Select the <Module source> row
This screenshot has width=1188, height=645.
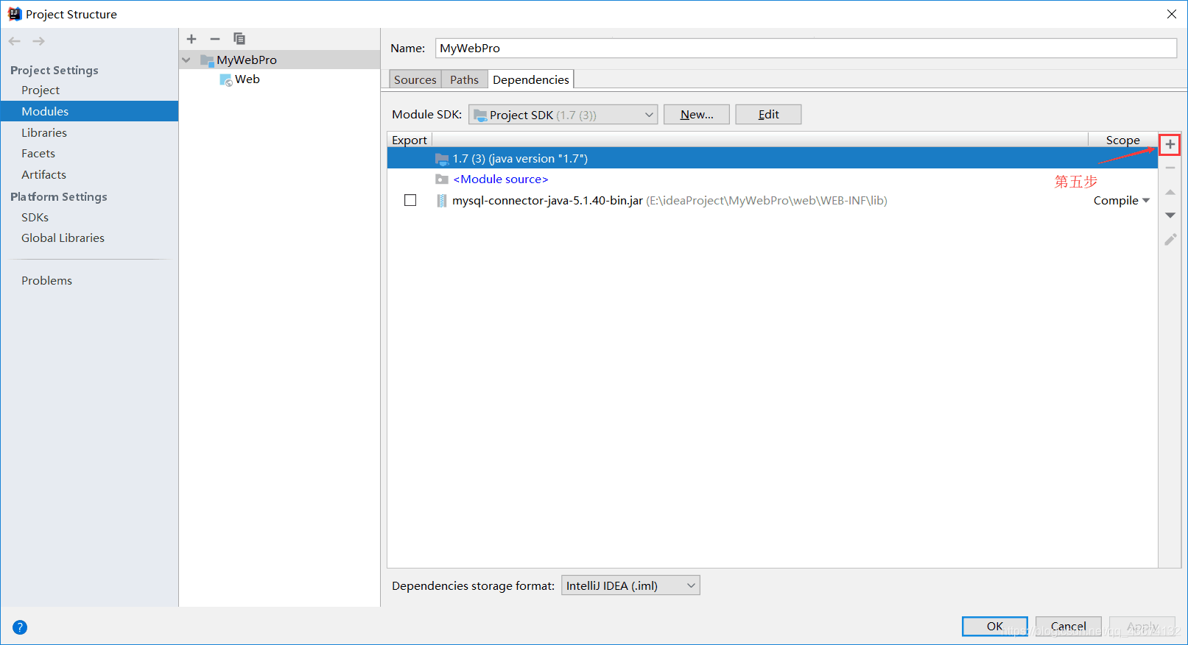point(772,179)
